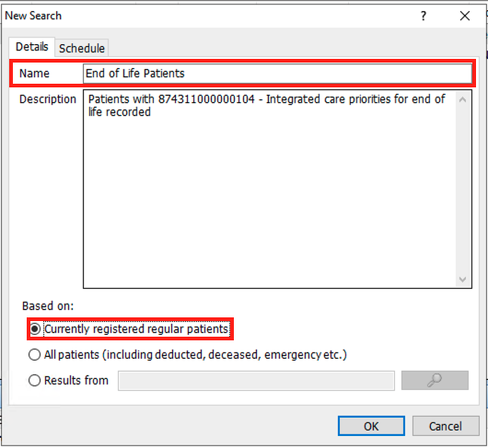Click the Name field containing End of Life Patients

coord(277,74)
